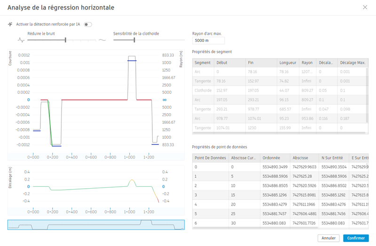Select the Tangente row starting at 78.16
Screen dimensions: 376x246
coord(279,81)
